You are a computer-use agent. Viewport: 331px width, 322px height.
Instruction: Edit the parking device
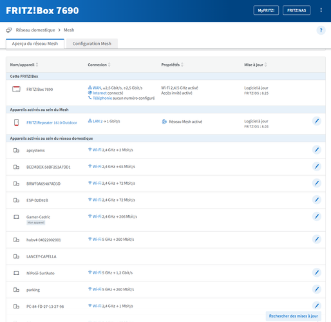317,289
